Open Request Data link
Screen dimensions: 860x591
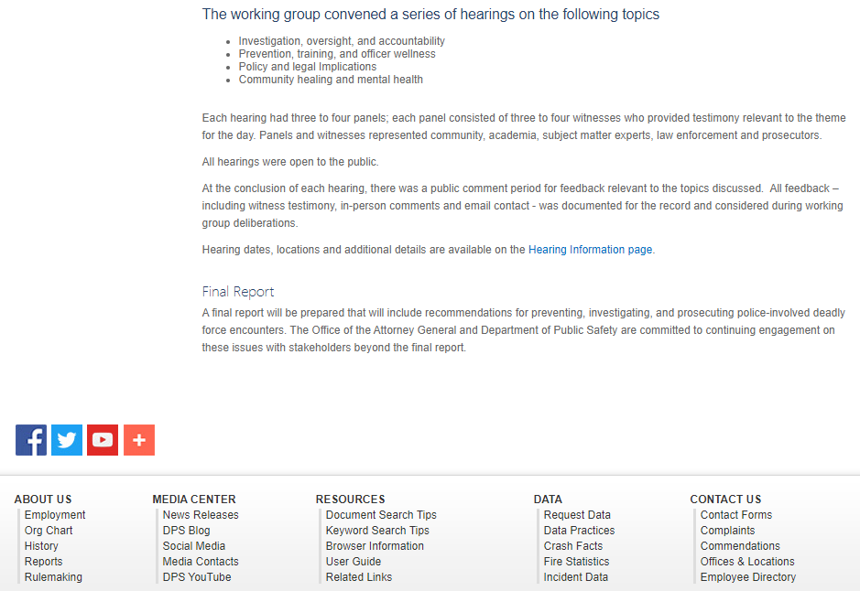coord(577,515)
